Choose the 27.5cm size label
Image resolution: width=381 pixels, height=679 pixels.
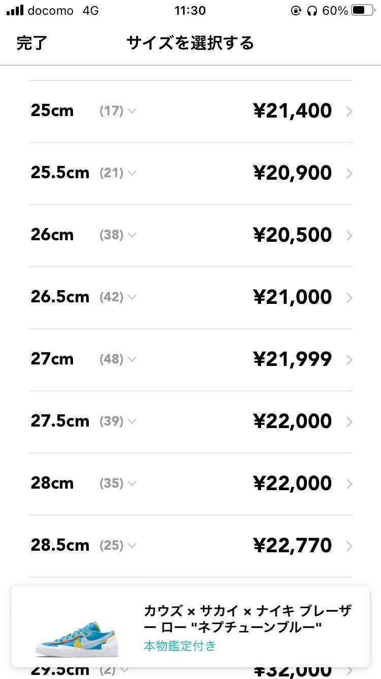pos(60,421)
